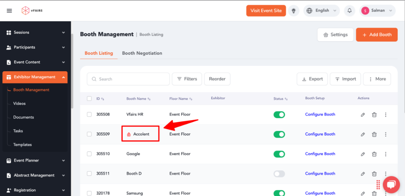
Task: Expand the Sessions sidebar section
Action: (35, 32)
